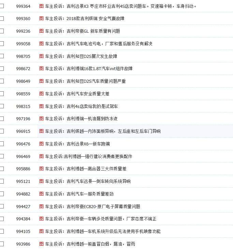
Task: Click the image icon in row 998672
Action: [41, 68]
